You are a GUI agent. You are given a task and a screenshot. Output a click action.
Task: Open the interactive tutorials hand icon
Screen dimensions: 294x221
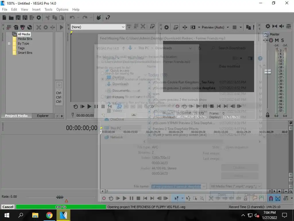(99, 18)
